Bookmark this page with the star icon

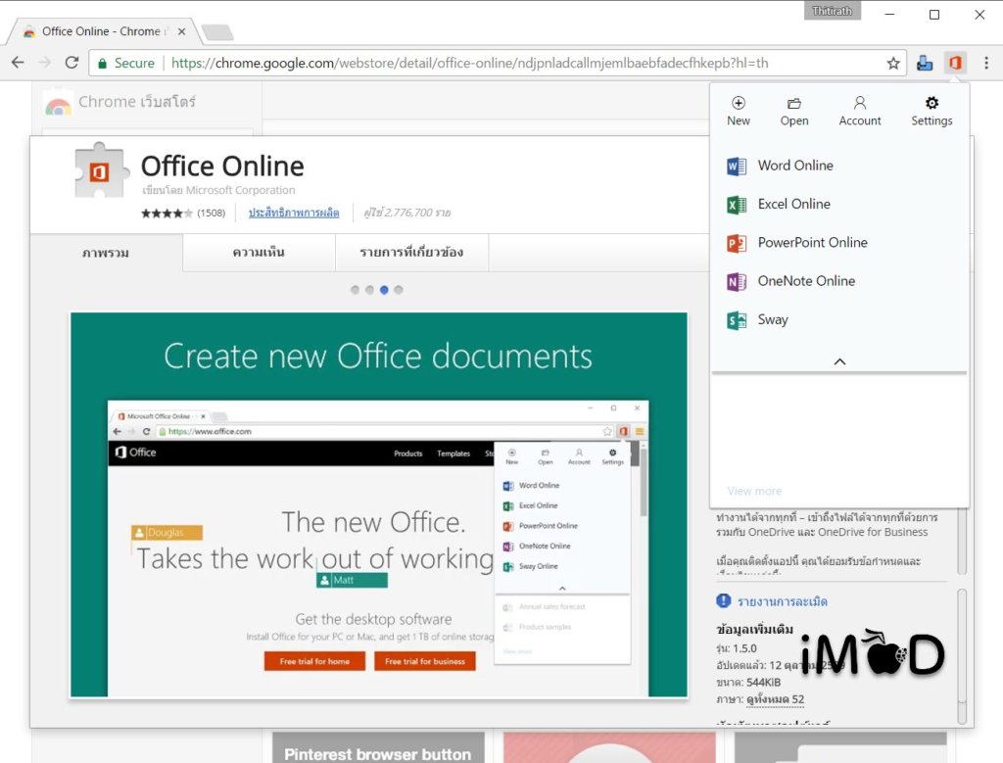tap(893, 63)
